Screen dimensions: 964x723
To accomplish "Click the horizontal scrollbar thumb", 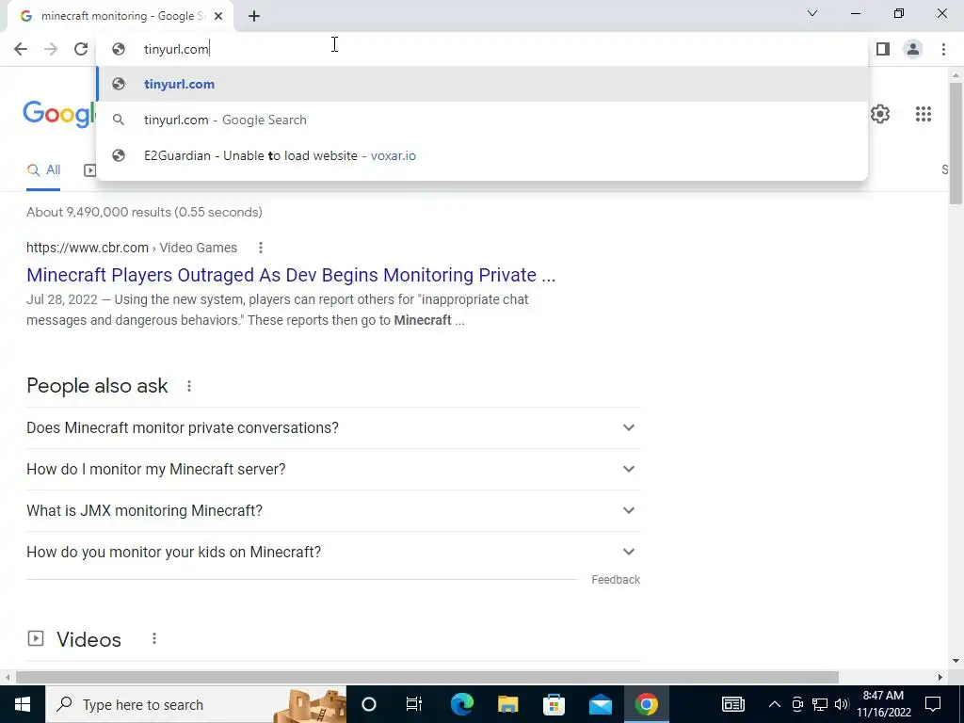I will 427,678.
